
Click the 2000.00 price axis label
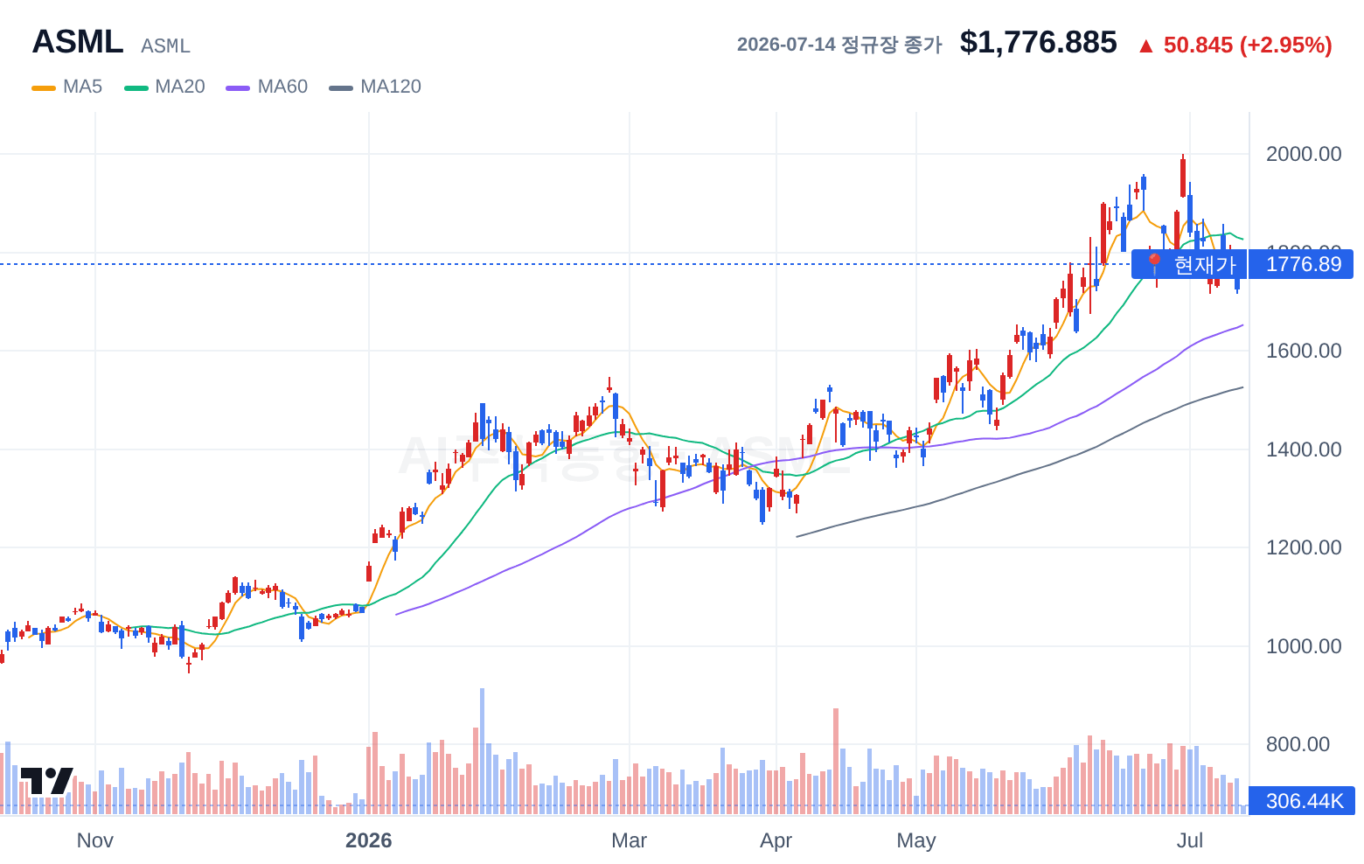pos(1304,154)
